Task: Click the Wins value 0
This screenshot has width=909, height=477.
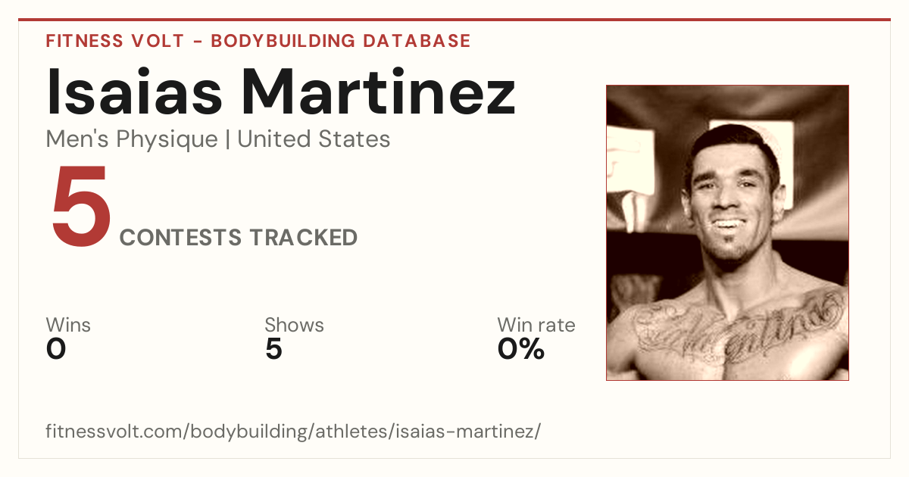Action: click(56, 349)
